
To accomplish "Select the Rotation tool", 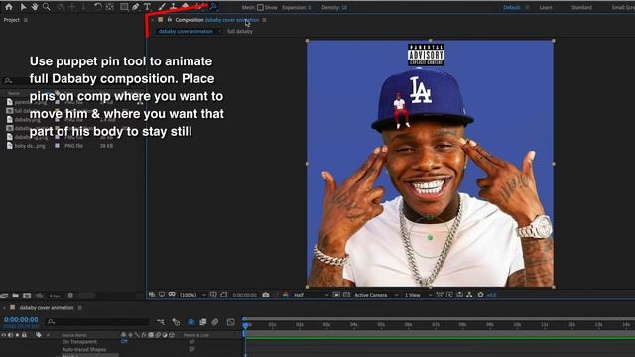I will tap(98, 7).
